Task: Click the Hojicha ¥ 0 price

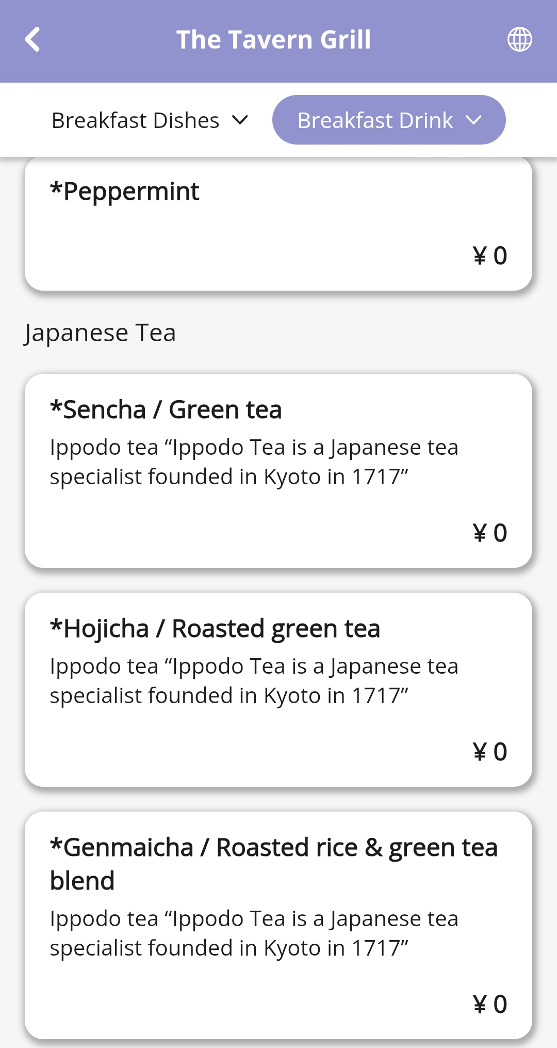Action: 489,752
